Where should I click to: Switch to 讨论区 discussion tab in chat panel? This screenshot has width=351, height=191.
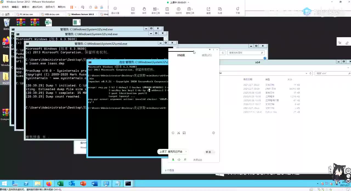181,55
